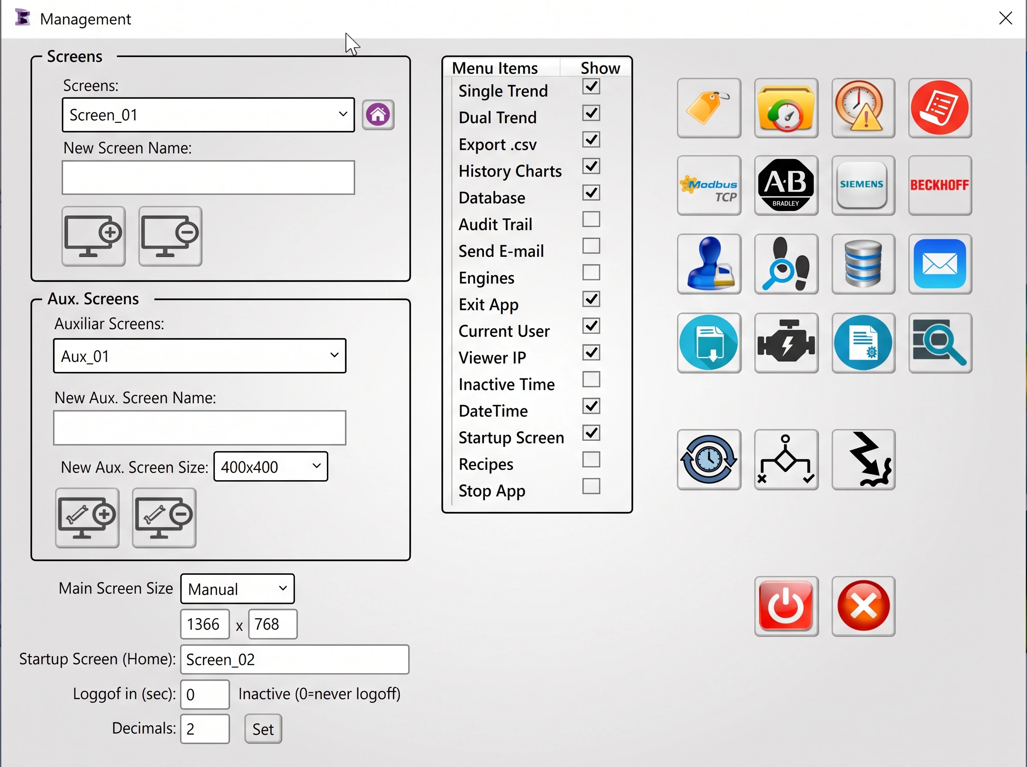Open the New Aux. Screen Size dropdown
Image resolution: width=1027 pixels, height=767 pixels.
pos(270,467)
